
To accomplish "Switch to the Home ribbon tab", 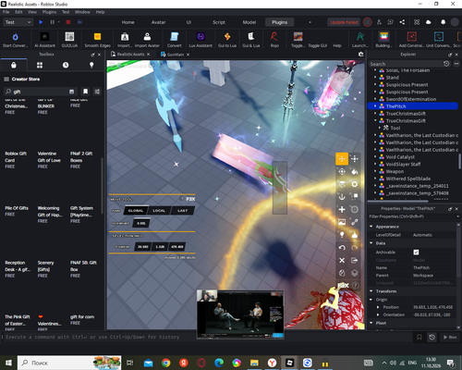I will [x=128, y=22].
